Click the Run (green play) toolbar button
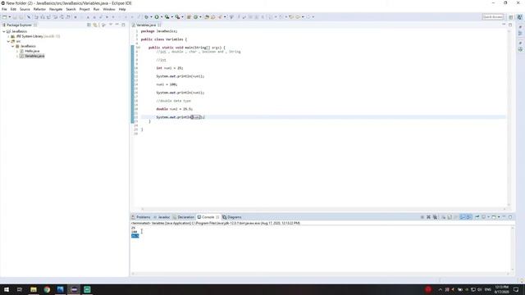 157,16
